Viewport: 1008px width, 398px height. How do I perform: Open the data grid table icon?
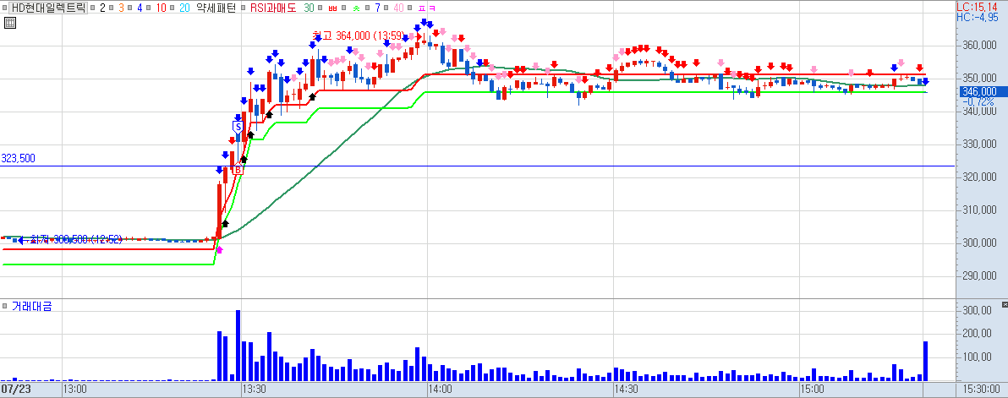pos(9,23)
